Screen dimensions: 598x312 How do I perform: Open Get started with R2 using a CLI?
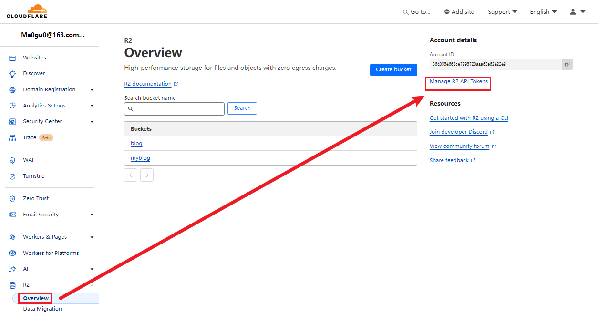point(469,118)
